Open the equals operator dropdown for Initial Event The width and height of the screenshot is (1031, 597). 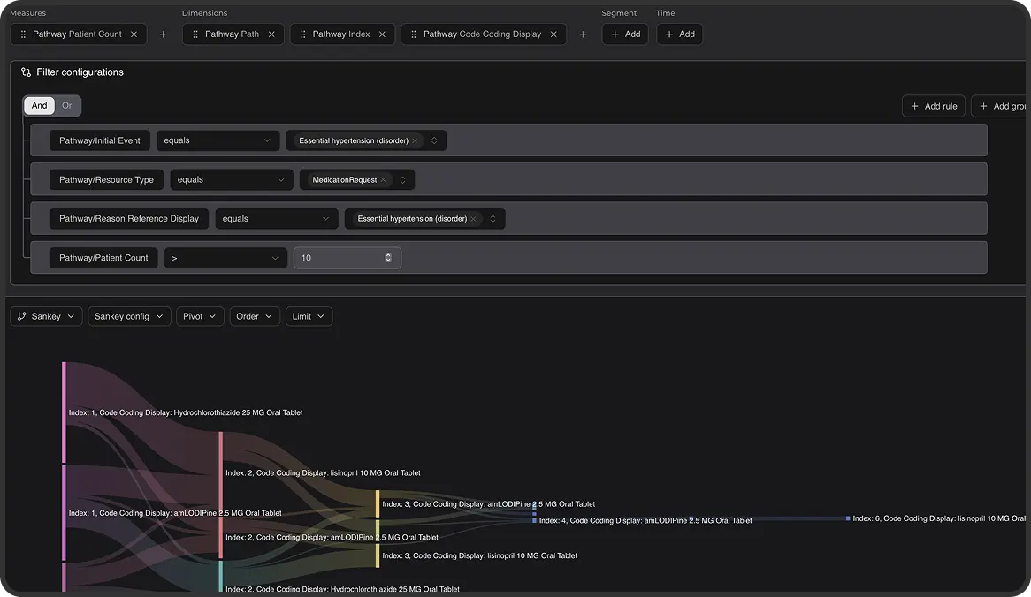218,140
